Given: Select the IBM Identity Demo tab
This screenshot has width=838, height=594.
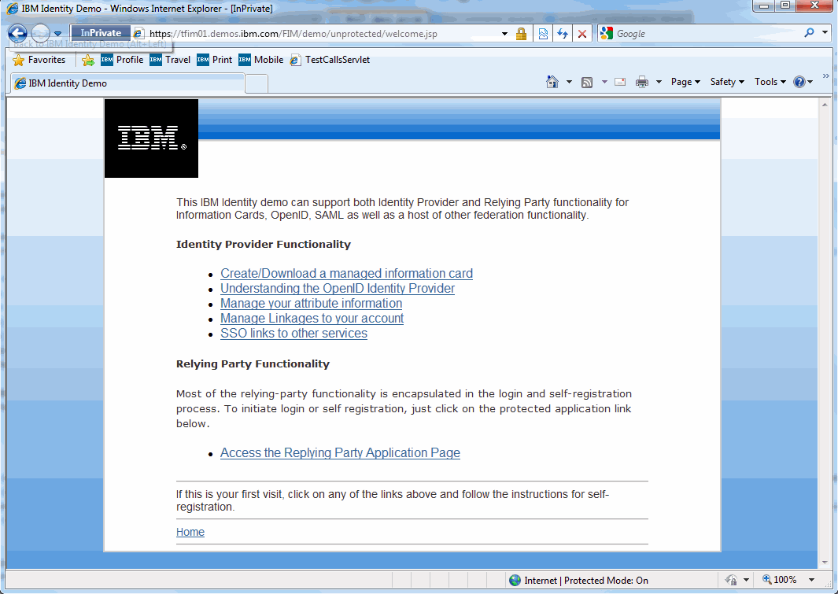Looking at the screenshot, I should click(x=128, y=83).
